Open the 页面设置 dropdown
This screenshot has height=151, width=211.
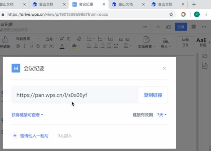(146, 42)
